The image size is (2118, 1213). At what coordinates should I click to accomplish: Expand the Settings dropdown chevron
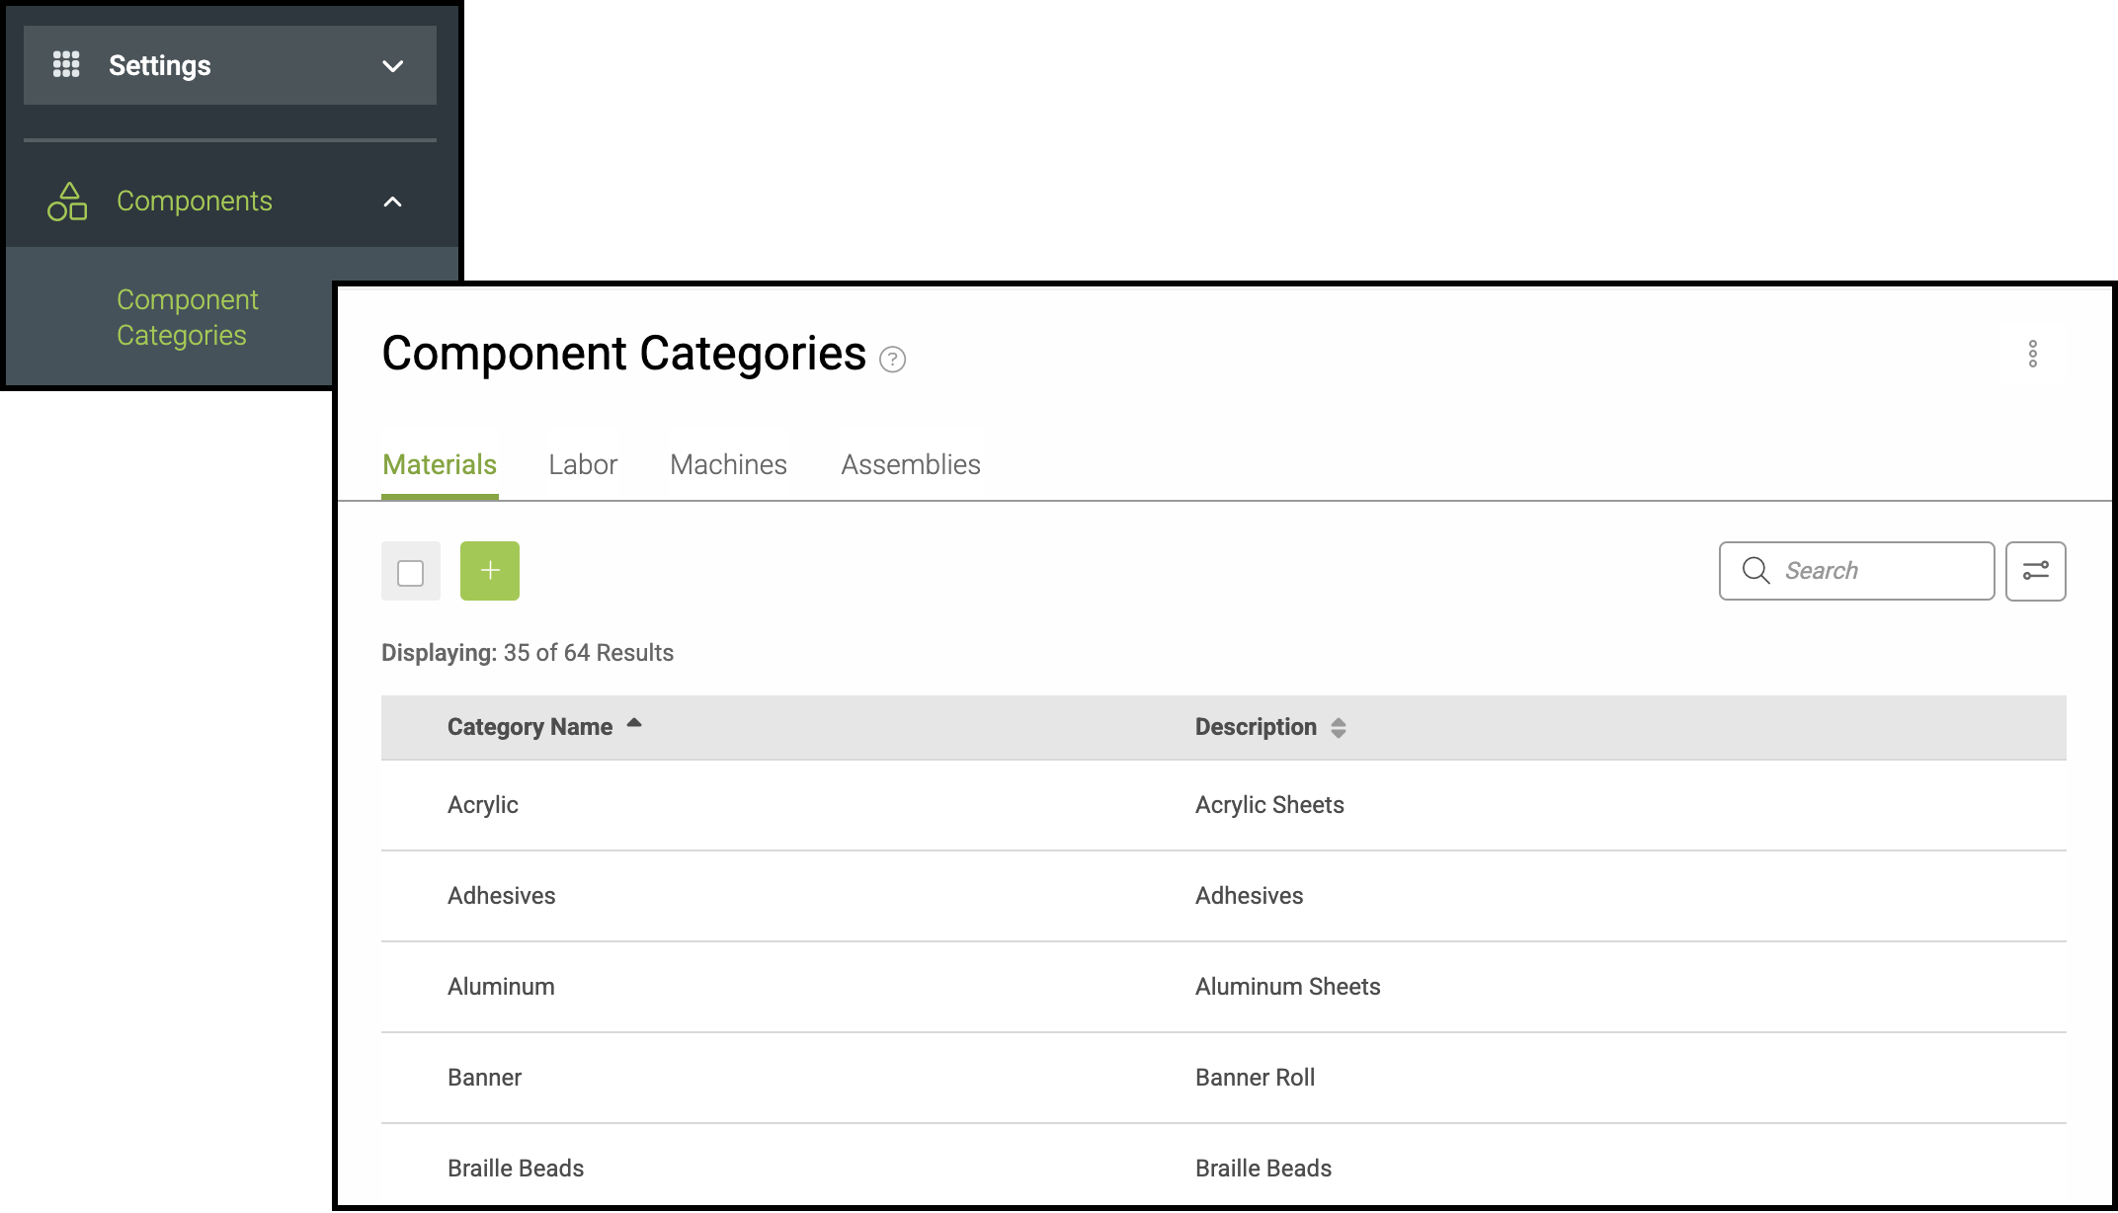(x=392, y=66)
